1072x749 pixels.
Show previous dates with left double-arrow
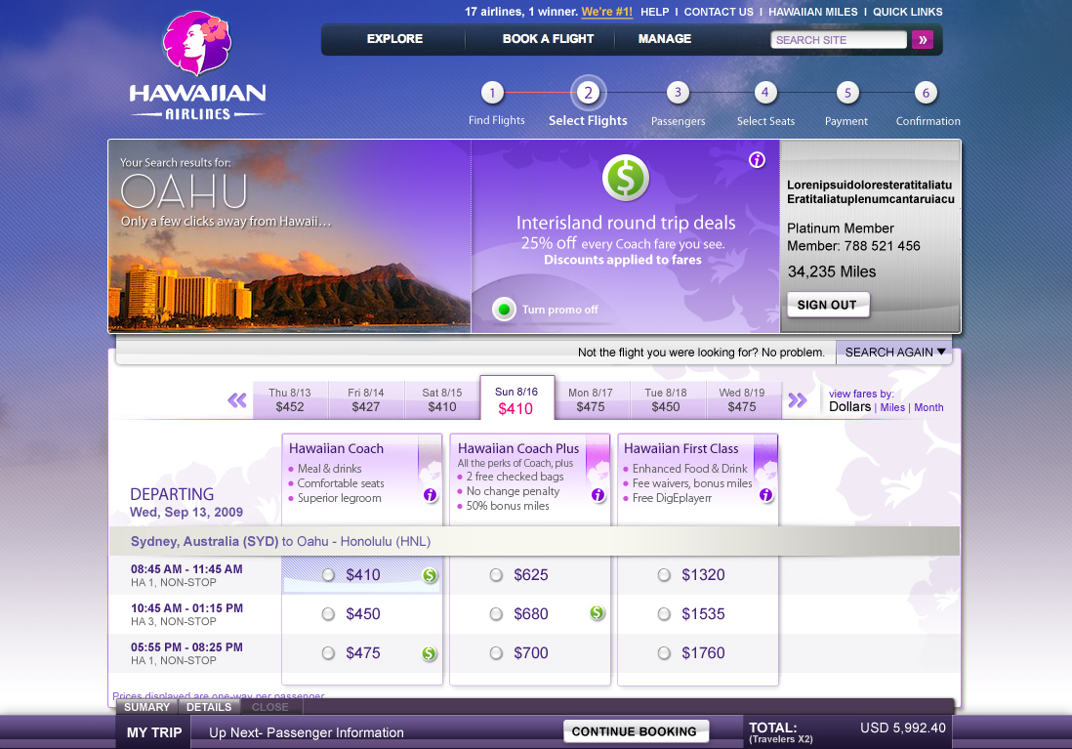237,400
